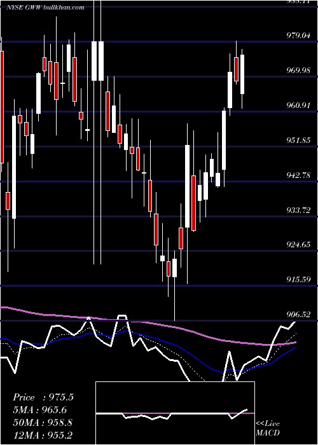Click the 951.85 price axis label
The width and height of the screenshot is (318, 445).
click(x=298, y=140)
